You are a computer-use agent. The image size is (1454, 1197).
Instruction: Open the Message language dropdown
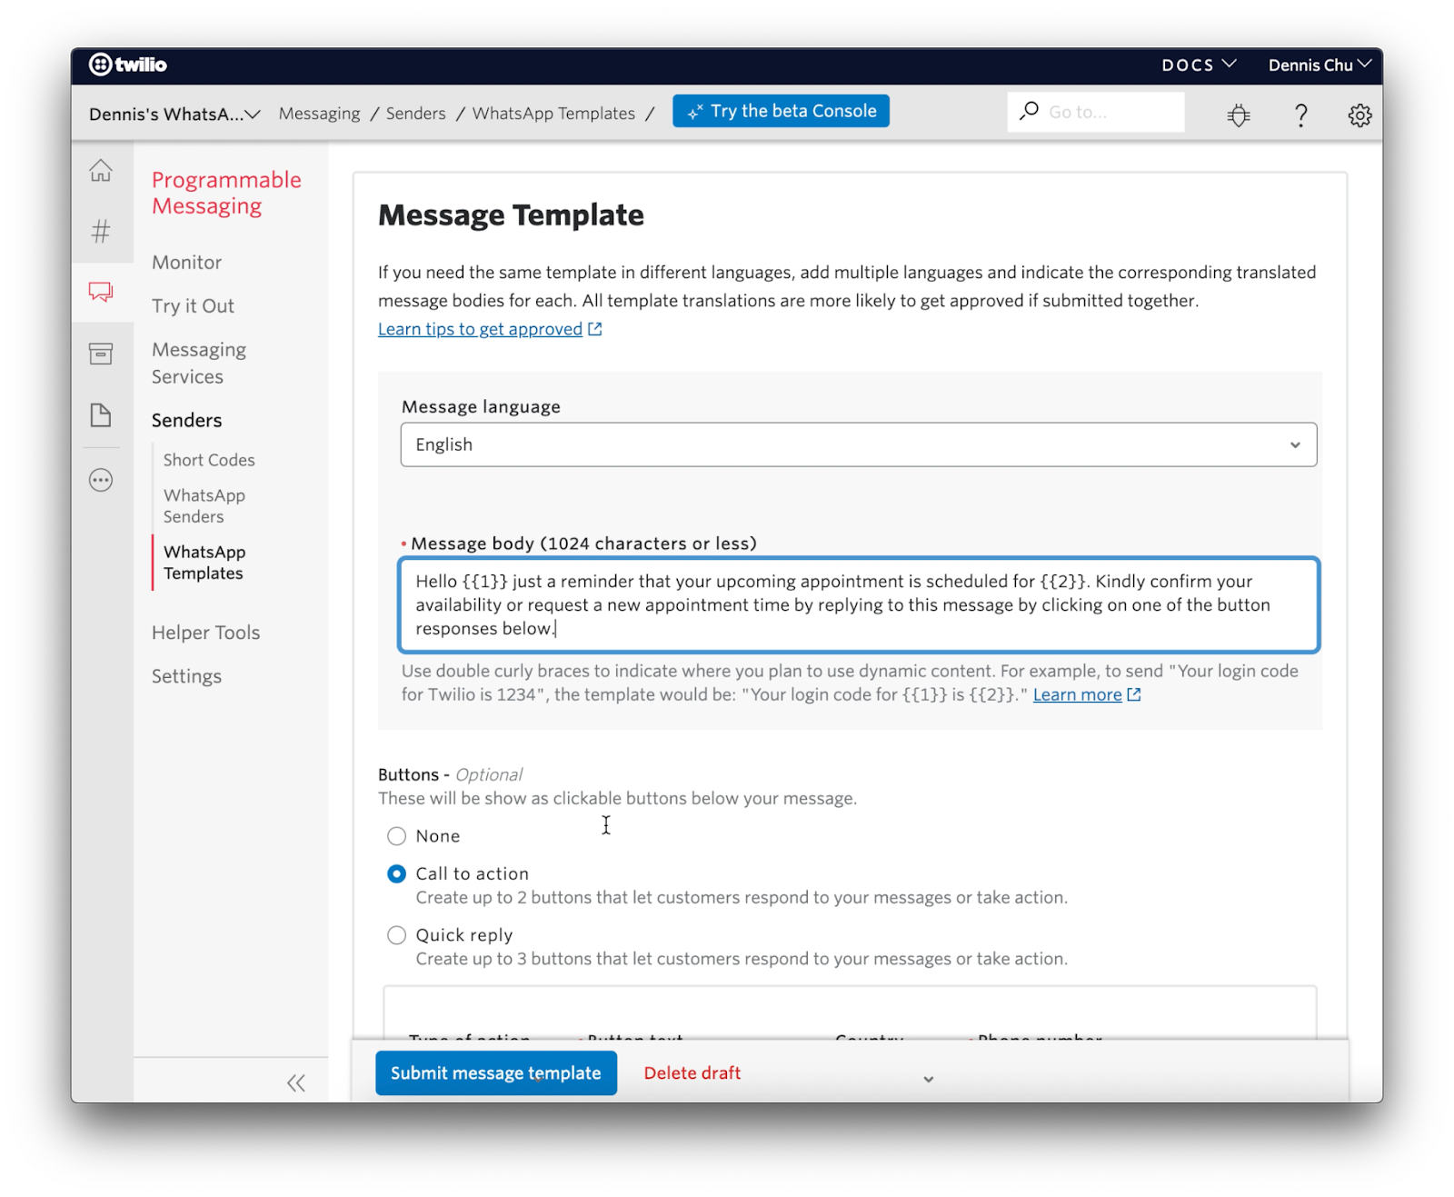858,444
